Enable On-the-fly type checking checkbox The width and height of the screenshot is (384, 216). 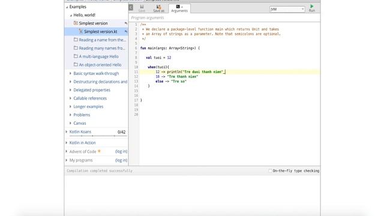tap(270, 170)
